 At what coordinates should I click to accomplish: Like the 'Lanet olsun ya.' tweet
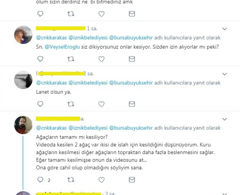[x=101, y=104]
